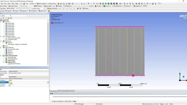Open the Convert dropdown
This screenshot has width=187, height=105.
click(107, 6)
